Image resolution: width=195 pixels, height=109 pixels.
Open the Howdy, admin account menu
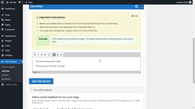[184, 2]
